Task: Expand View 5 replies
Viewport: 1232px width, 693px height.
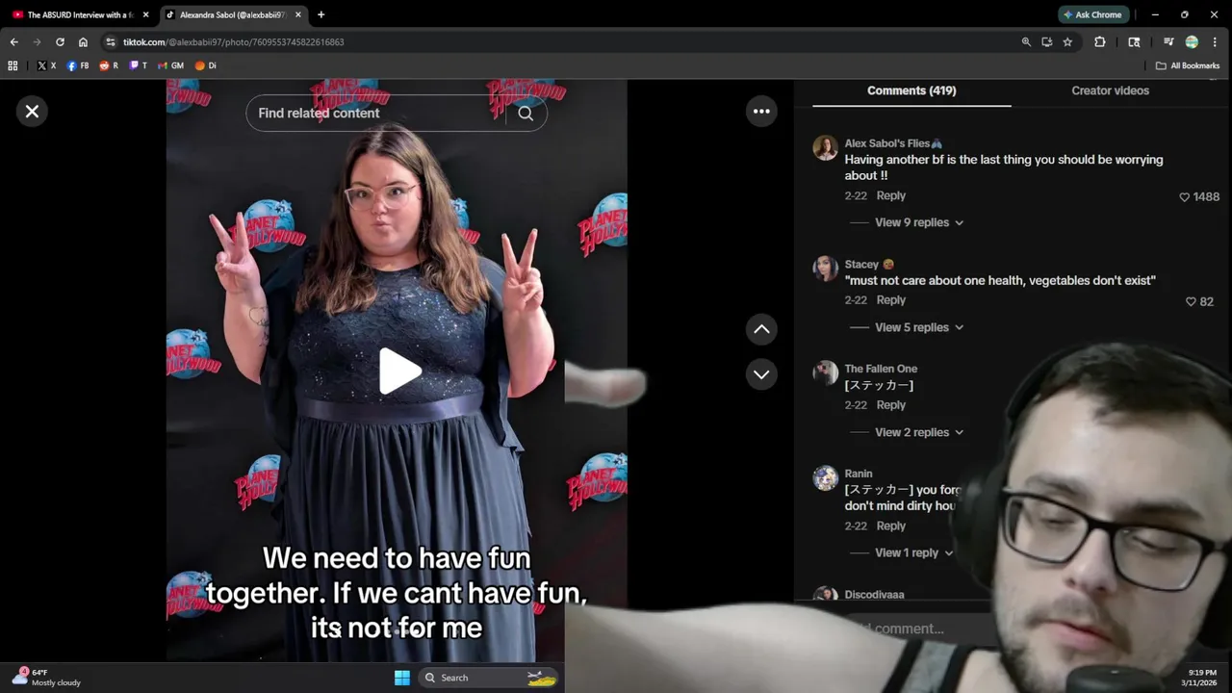Action: point(918,327)
